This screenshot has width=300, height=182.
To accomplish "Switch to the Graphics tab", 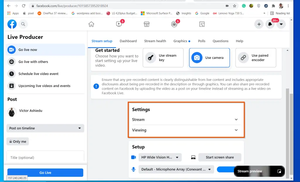I will 182,41.
